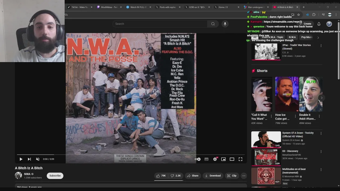
Task: Open the Clip tool
Action: tap(232, 176)
